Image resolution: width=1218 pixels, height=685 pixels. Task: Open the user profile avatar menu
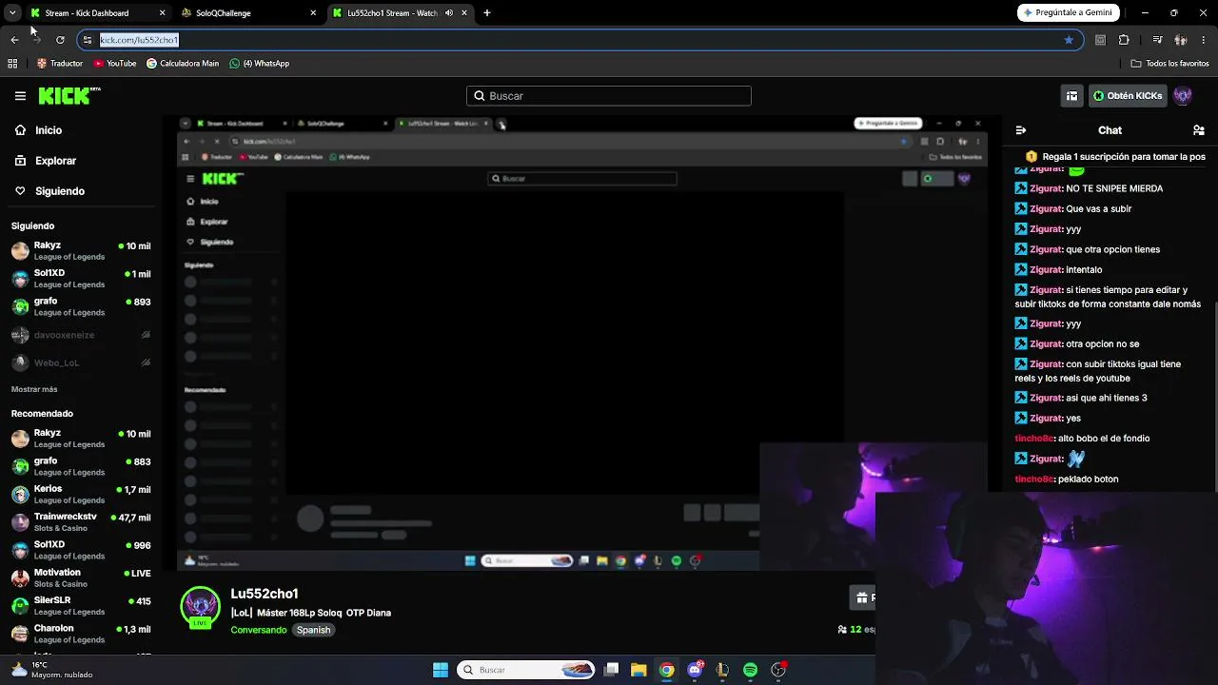point(1183,96)
